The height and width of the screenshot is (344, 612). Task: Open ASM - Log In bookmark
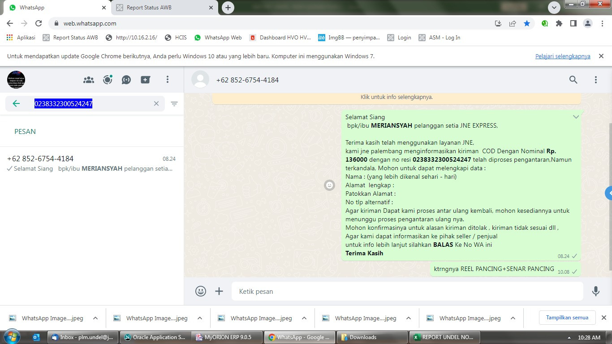click(440, 38)
